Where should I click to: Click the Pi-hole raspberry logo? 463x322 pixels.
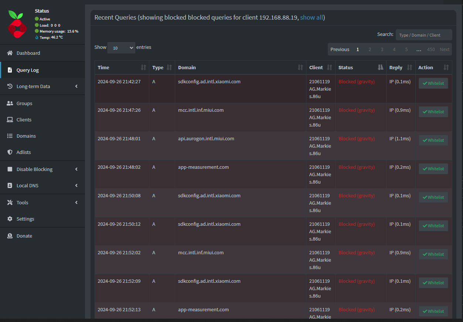tap(17, 24)
